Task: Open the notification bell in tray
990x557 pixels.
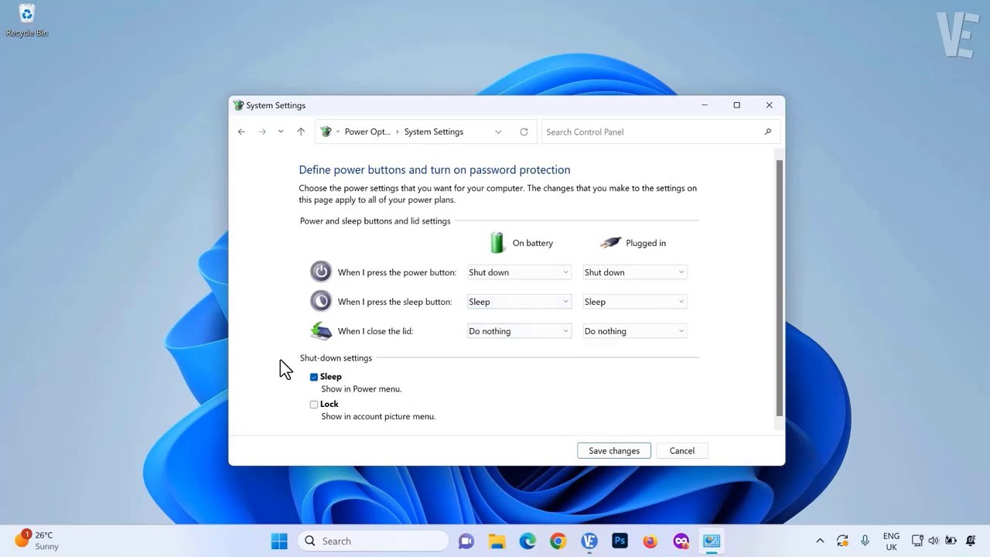Action: [971, 541]
